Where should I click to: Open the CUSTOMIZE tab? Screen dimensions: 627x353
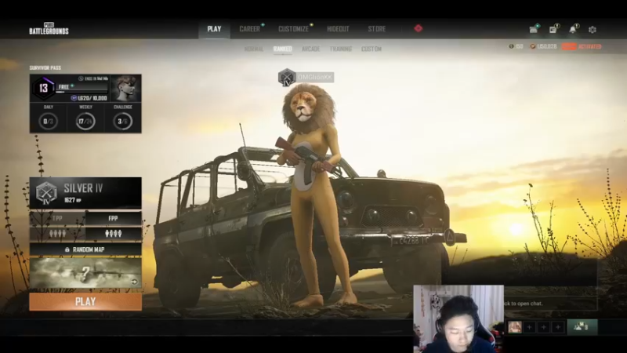pyautogui.click(x=293, y=29)
